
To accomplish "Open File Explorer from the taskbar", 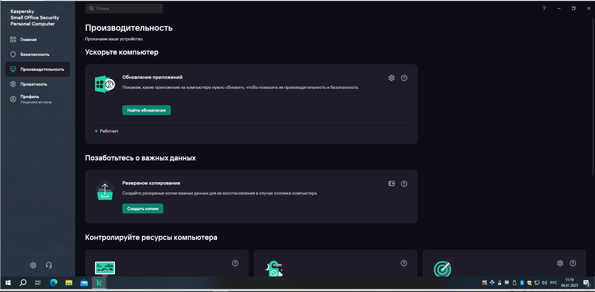I will [69, 283].
